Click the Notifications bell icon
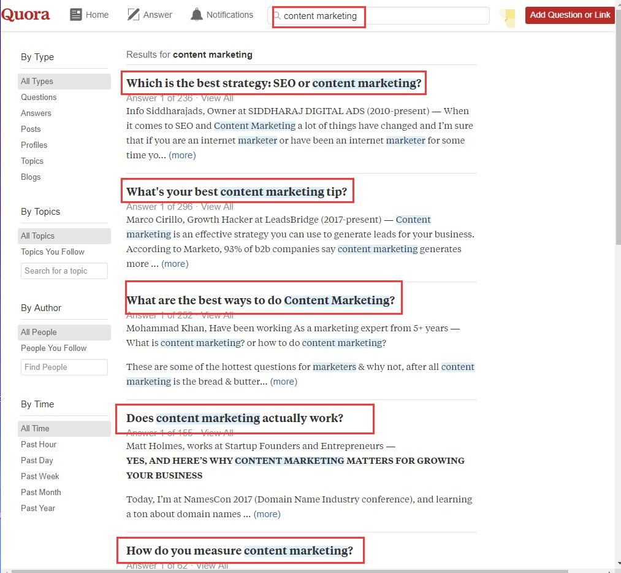Screen dimensions: 621x573 pyautogui.click(x=196, y=15)
